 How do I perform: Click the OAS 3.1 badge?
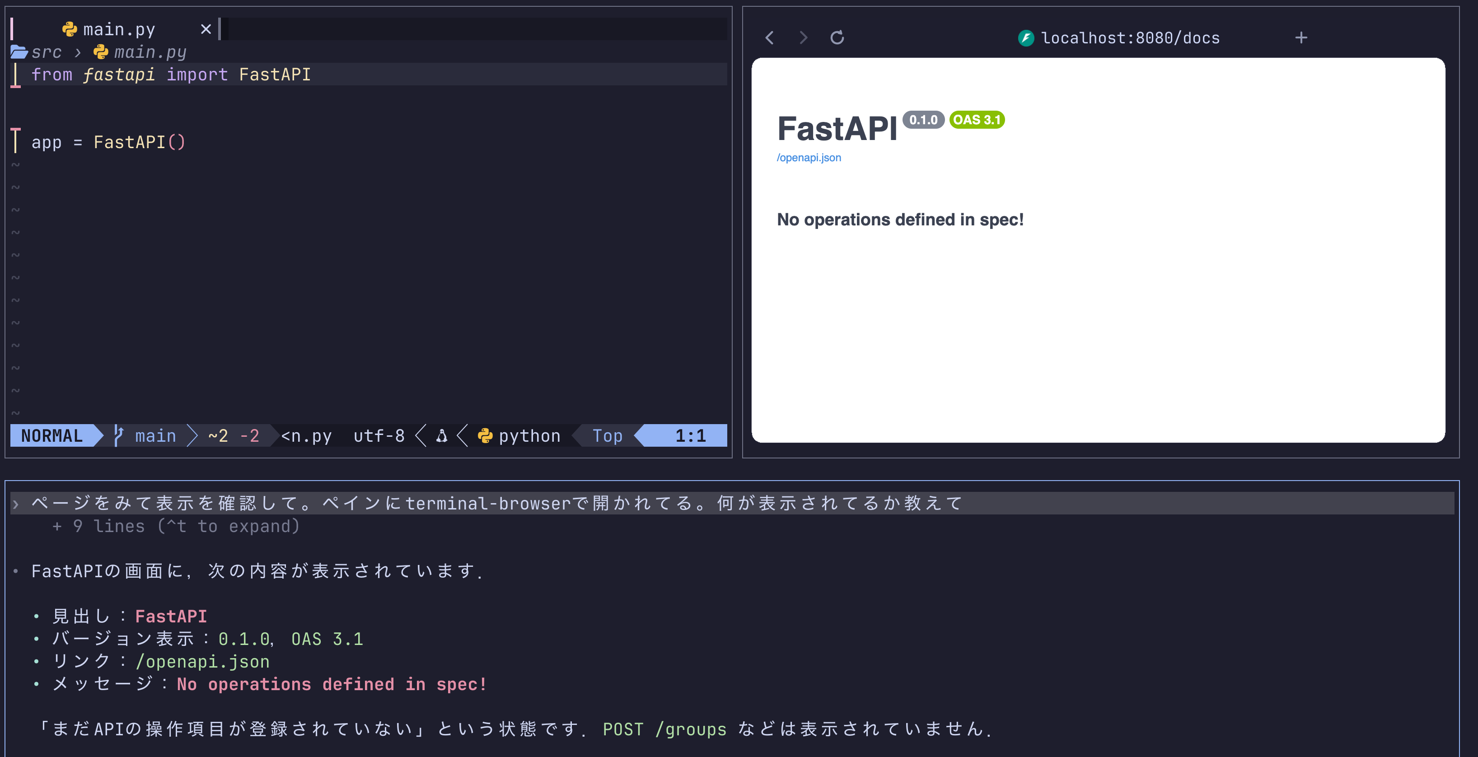point(977,120)
